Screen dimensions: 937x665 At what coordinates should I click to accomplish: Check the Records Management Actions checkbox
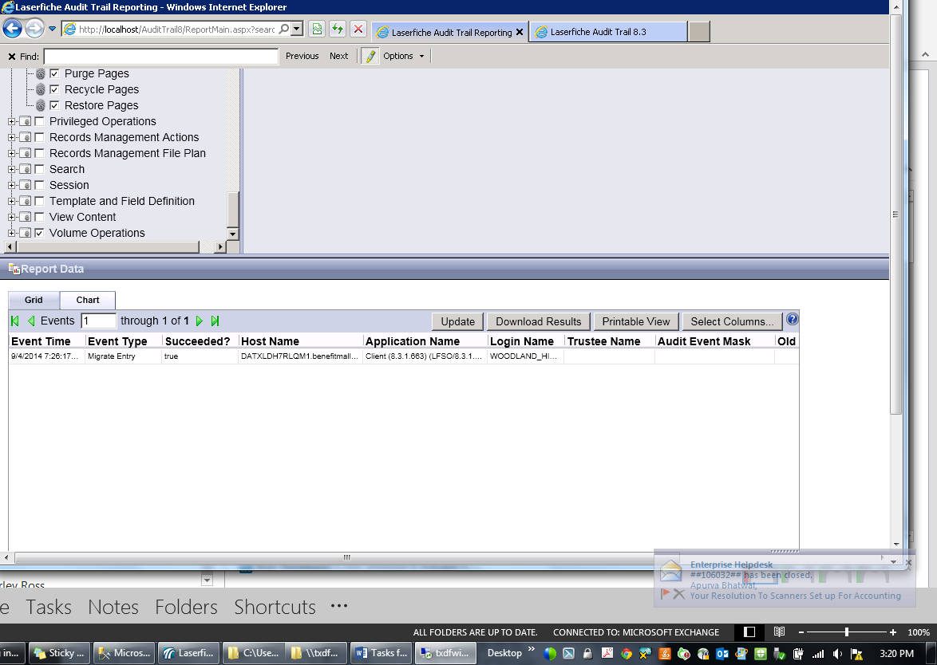pyautogui.click(x=39, y=137)
